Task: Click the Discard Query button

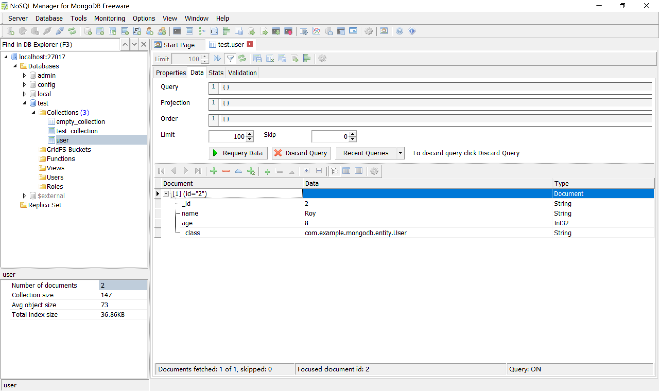Action: [301, 153]
